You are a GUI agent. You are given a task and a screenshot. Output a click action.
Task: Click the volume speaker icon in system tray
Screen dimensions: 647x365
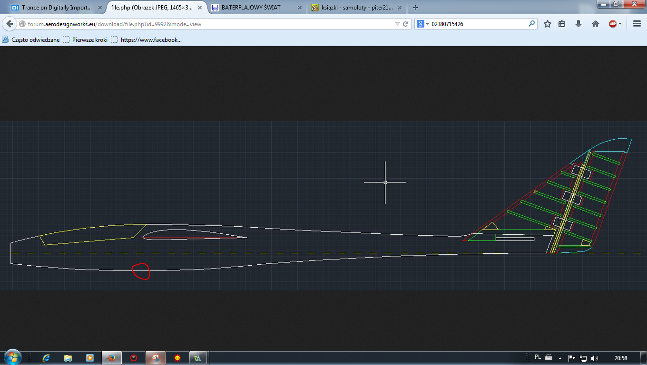[x=595, y=358]
